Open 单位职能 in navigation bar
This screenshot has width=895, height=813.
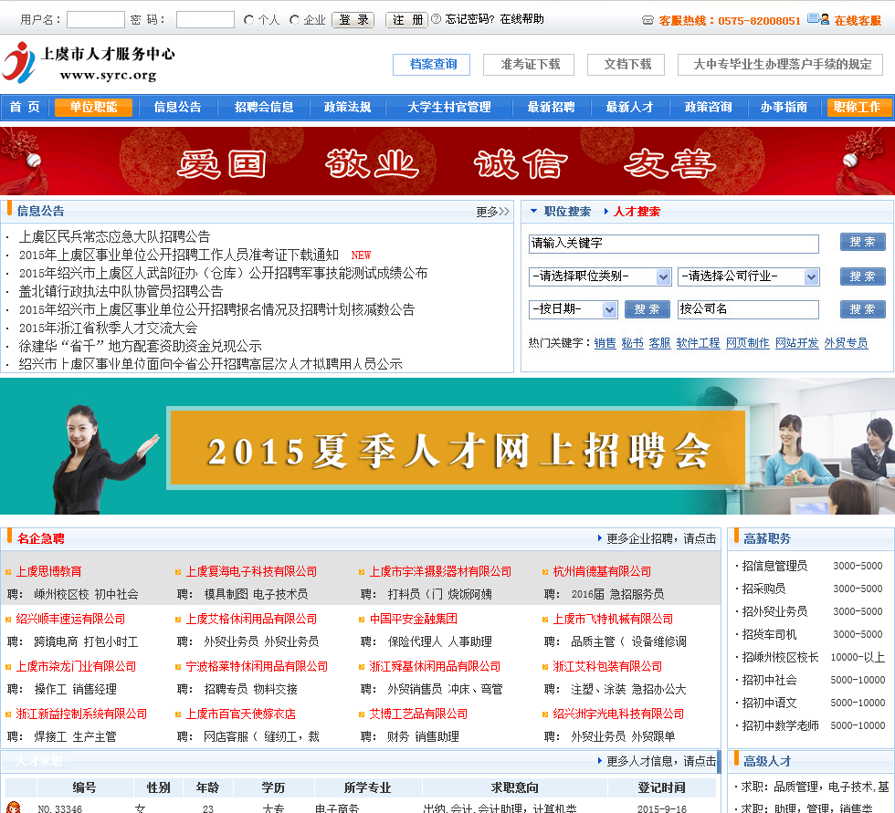(x=93, y=107)
